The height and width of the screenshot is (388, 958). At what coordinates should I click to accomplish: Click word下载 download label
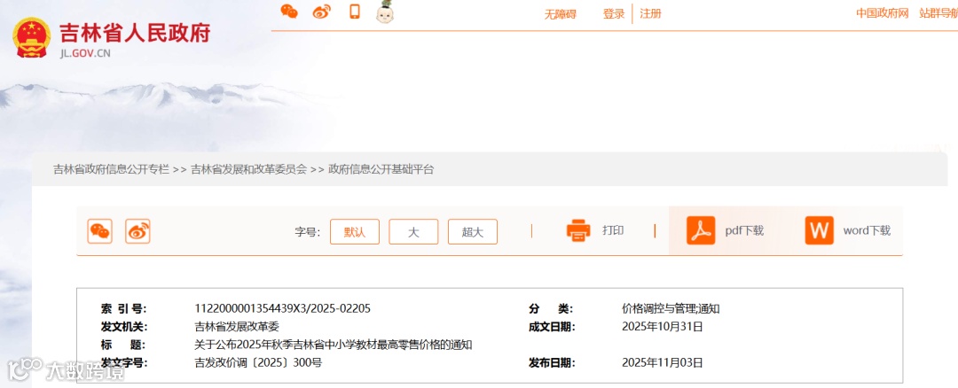point(867,230)
